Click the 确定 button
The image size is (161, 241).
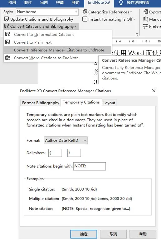click(84, 234)
